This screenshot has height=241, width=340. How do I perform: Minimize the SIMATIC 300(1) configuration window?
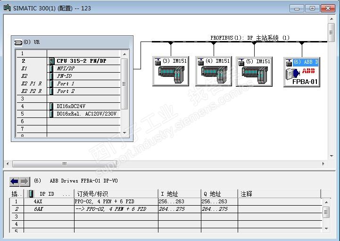tap(297, 8)
